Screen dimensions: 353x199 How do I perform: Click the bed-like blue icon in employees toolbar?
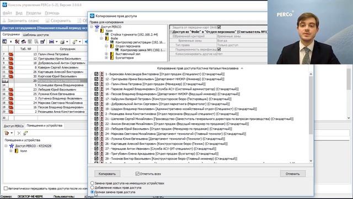click(51, 42)
